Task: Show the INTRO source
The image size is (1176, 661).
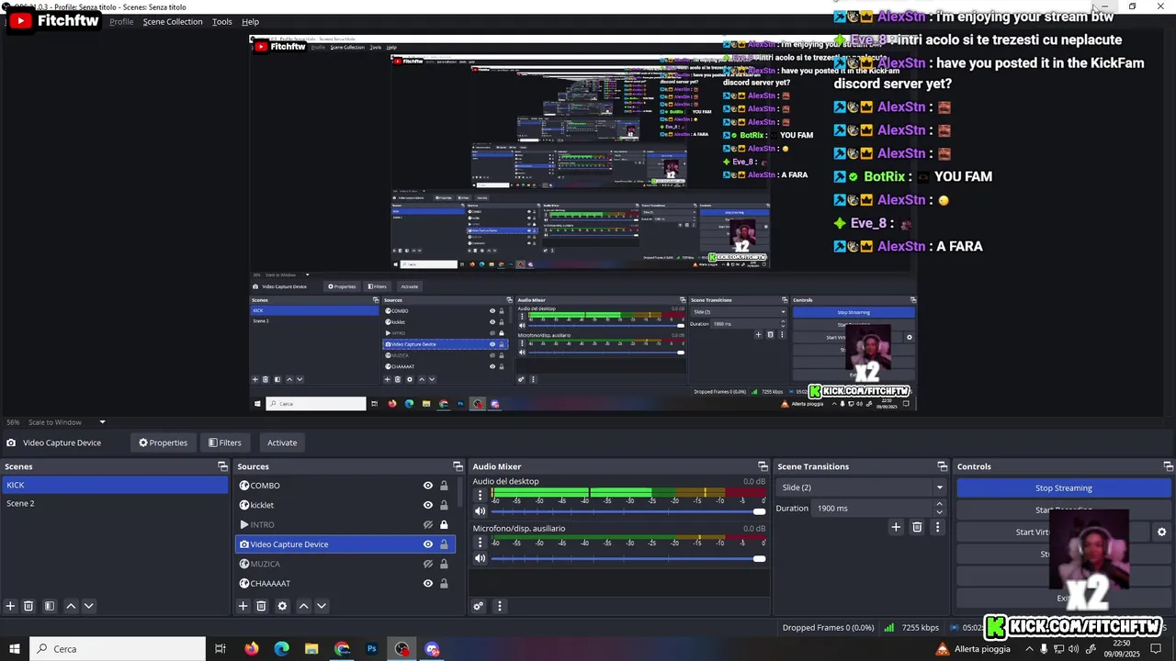Action: click(428, 525)
